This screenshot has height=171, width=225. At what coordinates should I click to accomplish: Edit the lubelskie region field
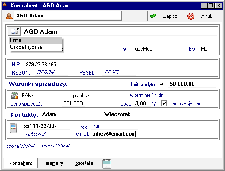(156, 49)
